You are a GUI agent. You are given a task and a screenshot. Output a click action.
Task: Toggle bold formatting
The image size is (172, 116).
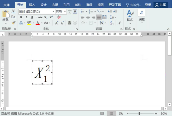tap(21, 17)
